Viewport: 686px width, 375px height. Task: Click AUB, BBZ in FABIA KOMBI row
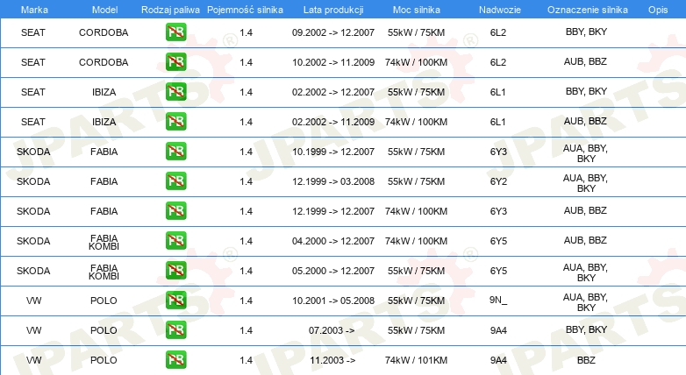[585, 240]
